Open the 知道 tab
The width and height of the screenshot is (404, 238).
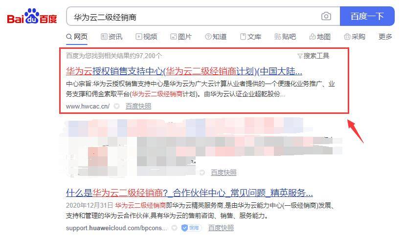(216, 37)
